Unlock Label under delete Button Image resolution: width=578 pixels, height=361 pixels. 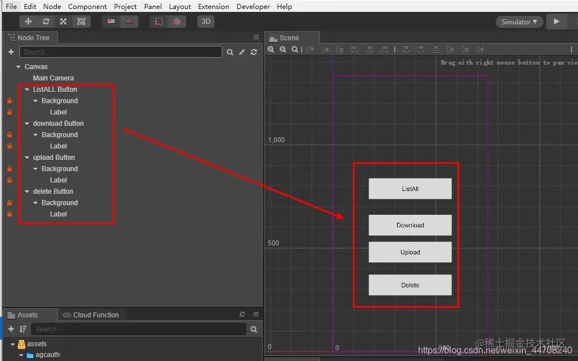(10, 214)
